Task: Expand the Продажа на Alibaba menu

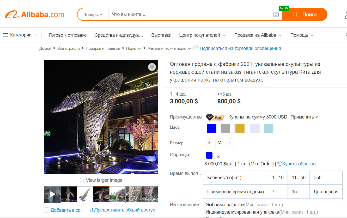Action: coord(258,35)
